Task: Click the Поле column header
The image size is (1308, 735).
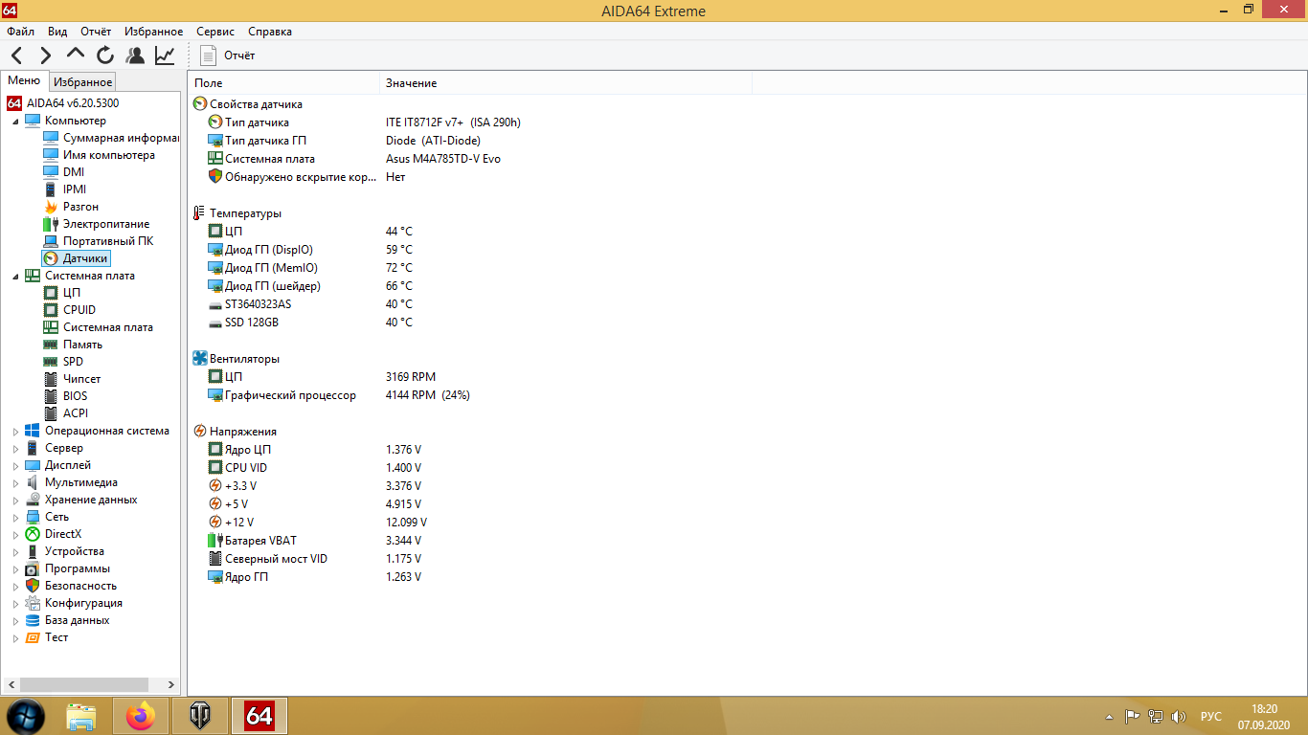Action: [284, 83]
